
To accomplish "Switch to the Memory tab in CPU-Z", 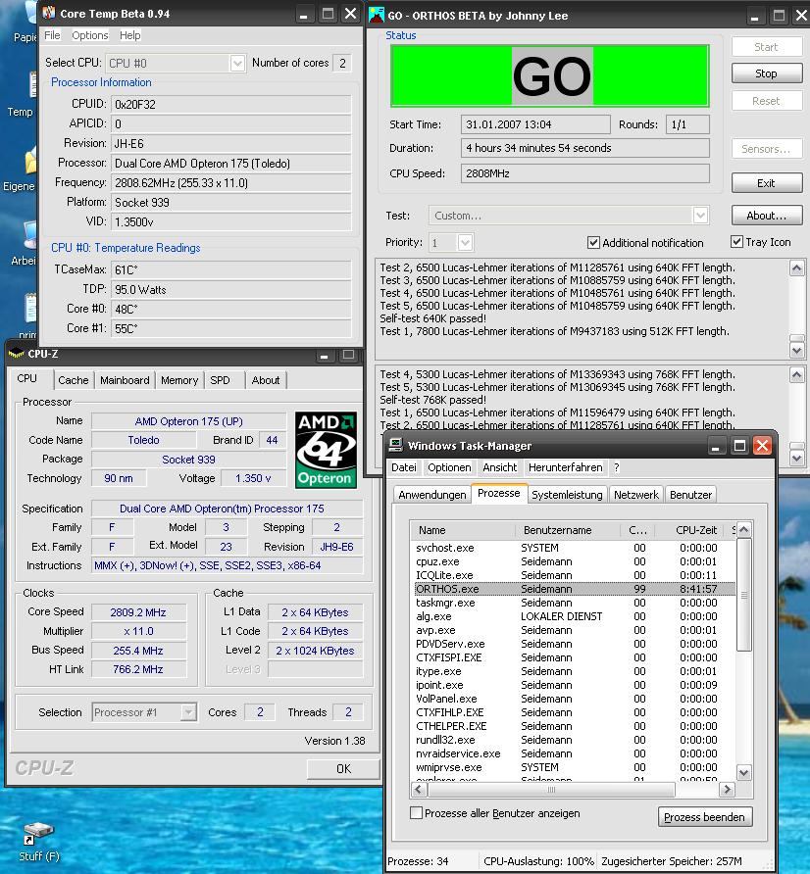I will point(179,380).
